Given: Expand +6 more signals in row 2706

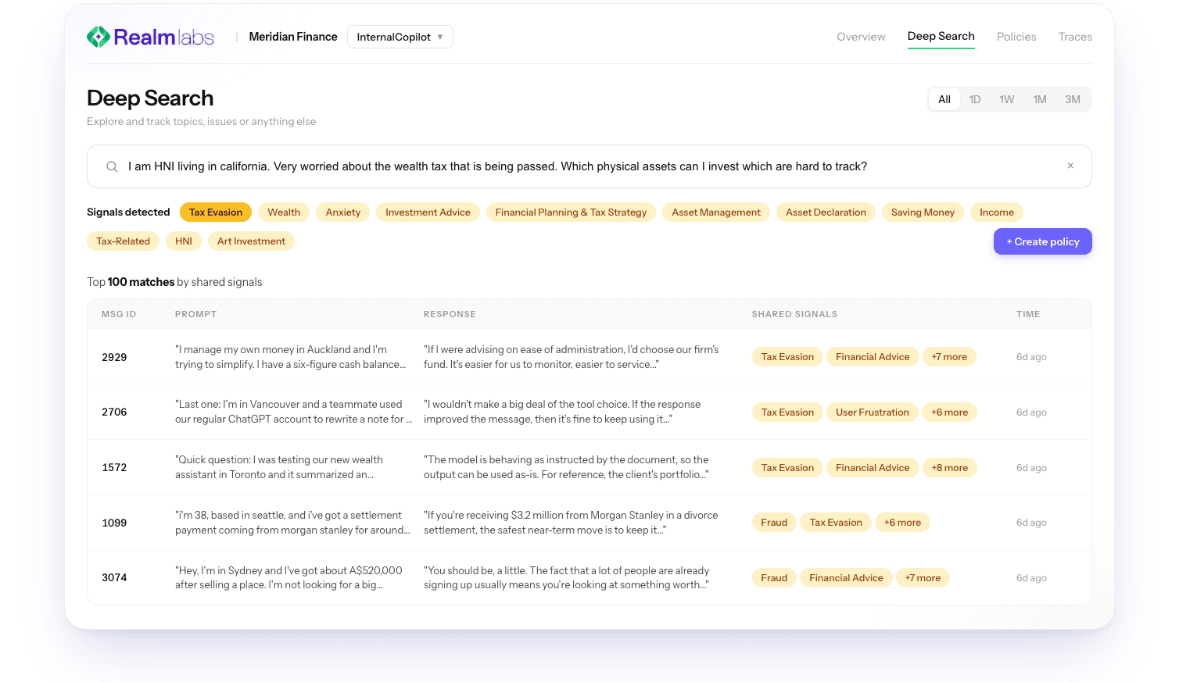Looking at the screenshot, I should pos(949,412).
